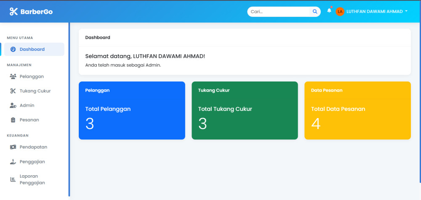Open the Pesanan menu item
The image size is (421, 200).
pyautogui.click(x=29, y=120)
